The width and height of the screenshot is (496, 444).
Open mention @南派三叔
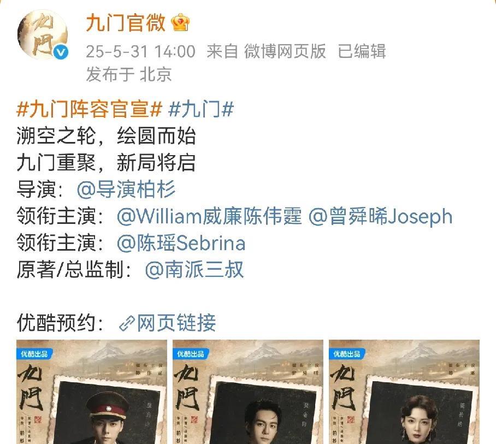[x=194, y=269]
